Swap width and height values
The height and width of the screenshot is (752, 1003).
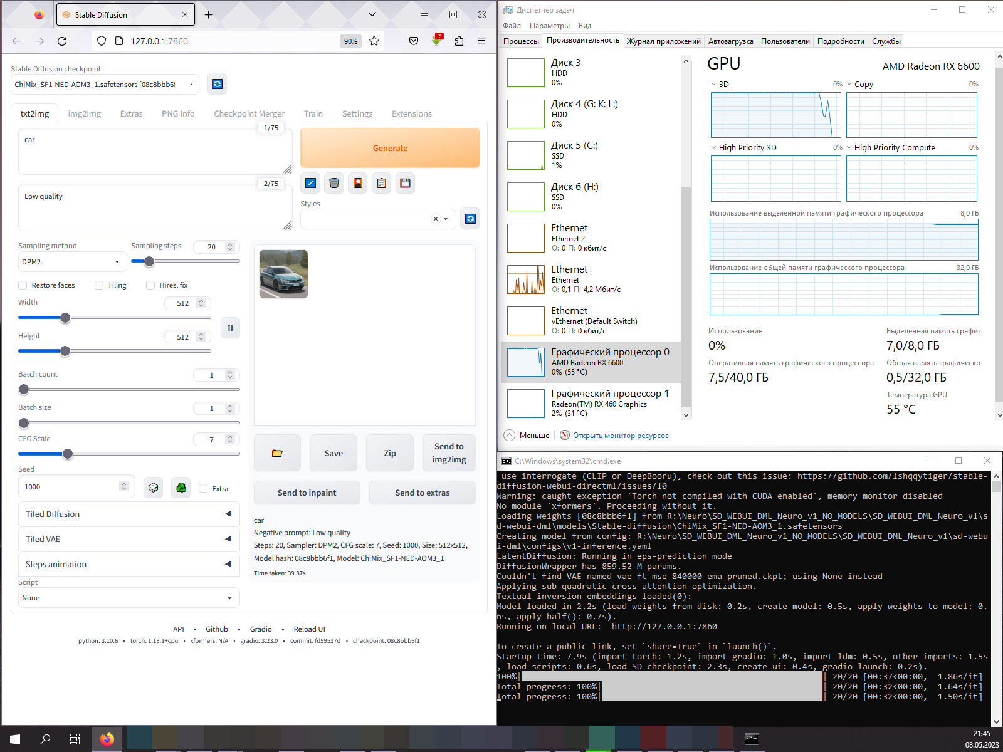(230, 328)
